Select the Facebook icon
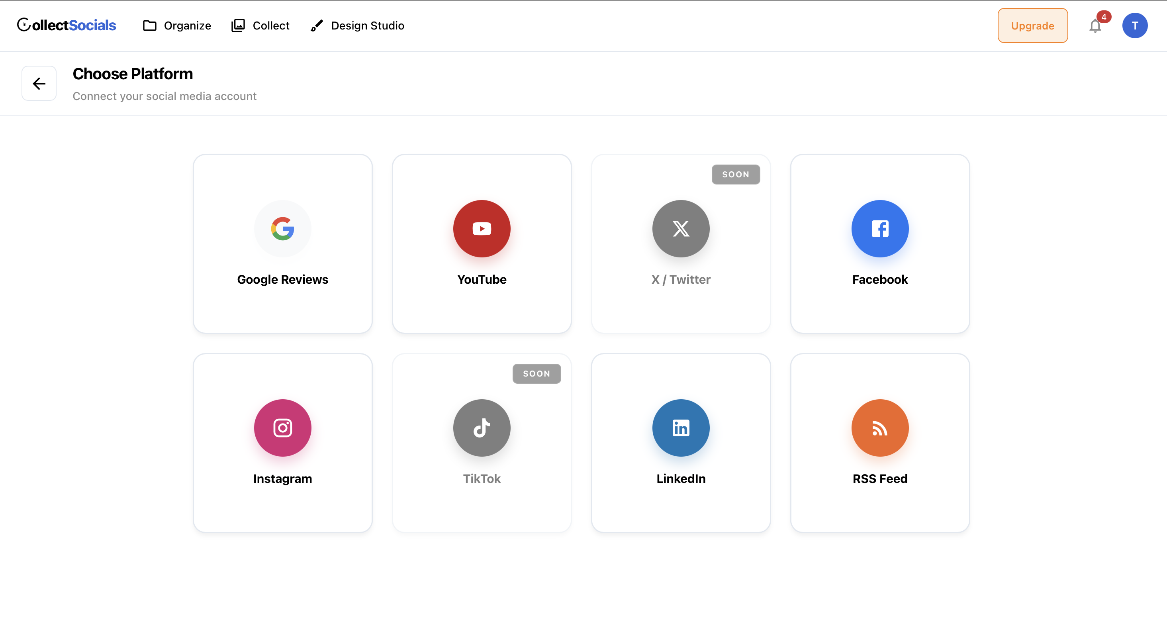The width and height of the screenshot is (1167, 620). (880, 228)
